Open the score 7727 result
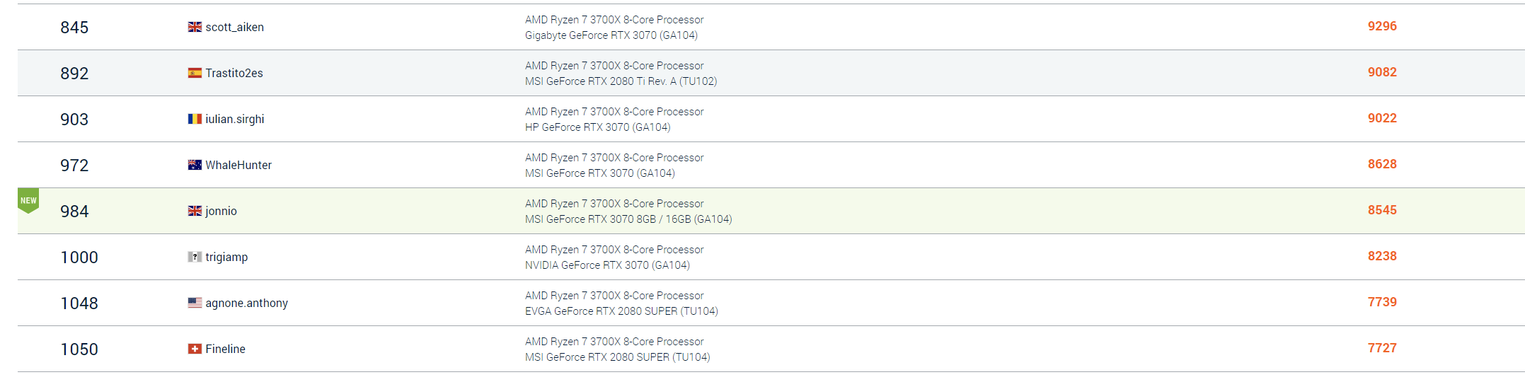Image resolution: width=1525 pixels, height=382 pixels. (x=1381, y=348)
